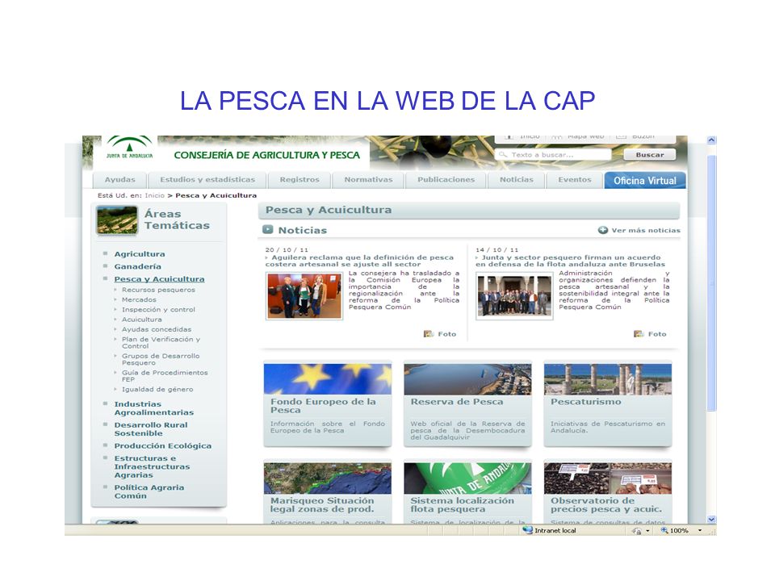
Task: Open the Oficina Virtual tab
Action: coord(645,180)
